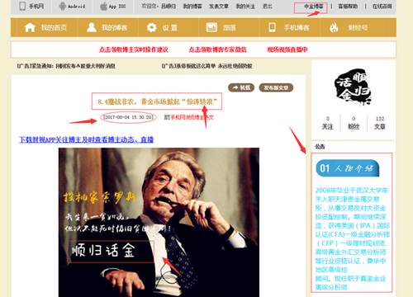Click second 广告 notice text link
Image resolution: width=413 pixels, height=297 pixels.
pos(206,66)
